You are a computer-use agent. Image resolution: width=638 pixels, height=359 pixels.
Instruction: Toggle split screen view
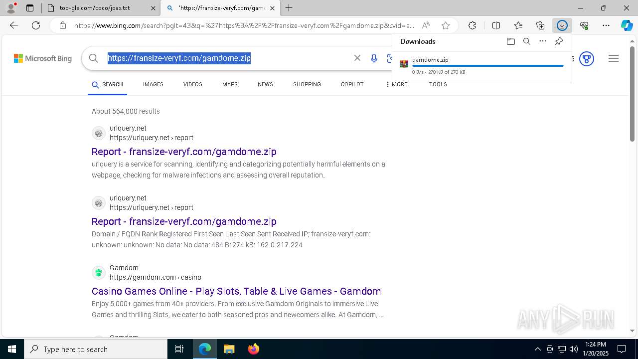click(496, 25)
